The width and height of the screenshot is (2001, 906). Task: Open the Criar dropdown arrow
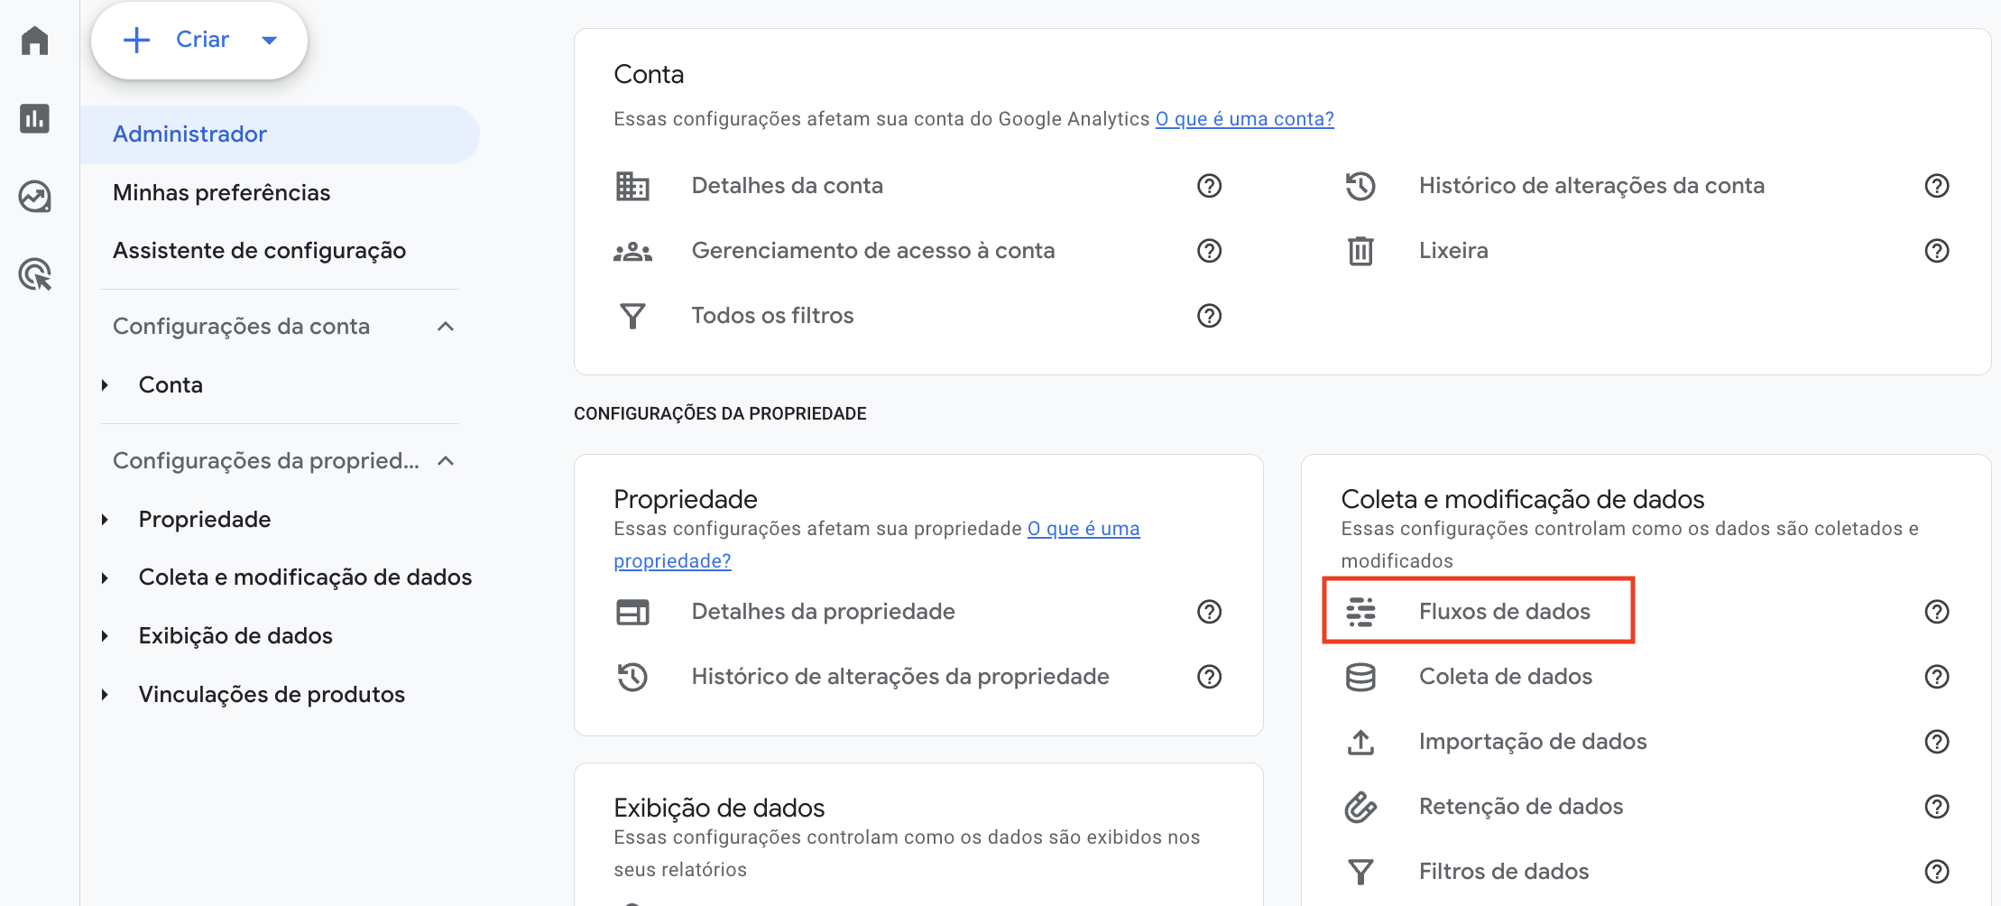(269, 40)
